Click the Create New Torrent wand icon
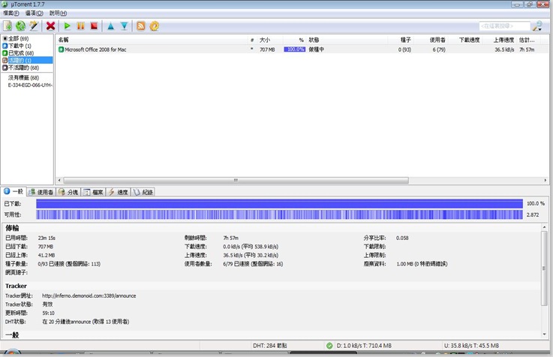Viewport: 553px width, 357px height. pos(34,25)
